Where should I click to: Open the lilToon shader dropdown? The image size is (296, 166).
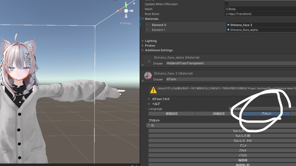pos(231,79)
